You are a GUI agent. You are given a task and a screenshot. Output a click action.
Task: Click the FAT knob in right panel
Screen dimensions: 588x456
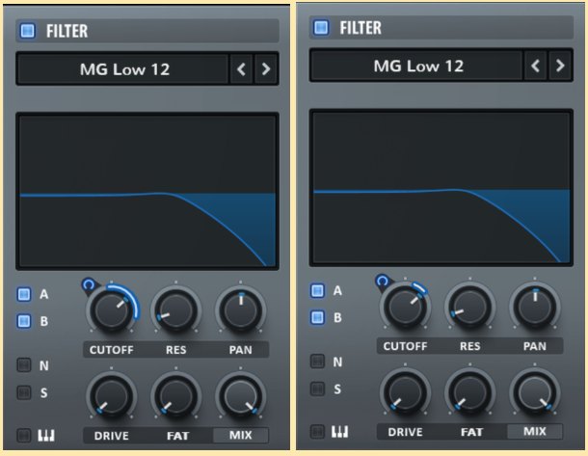pyautogui.click(x=469, y=392)
